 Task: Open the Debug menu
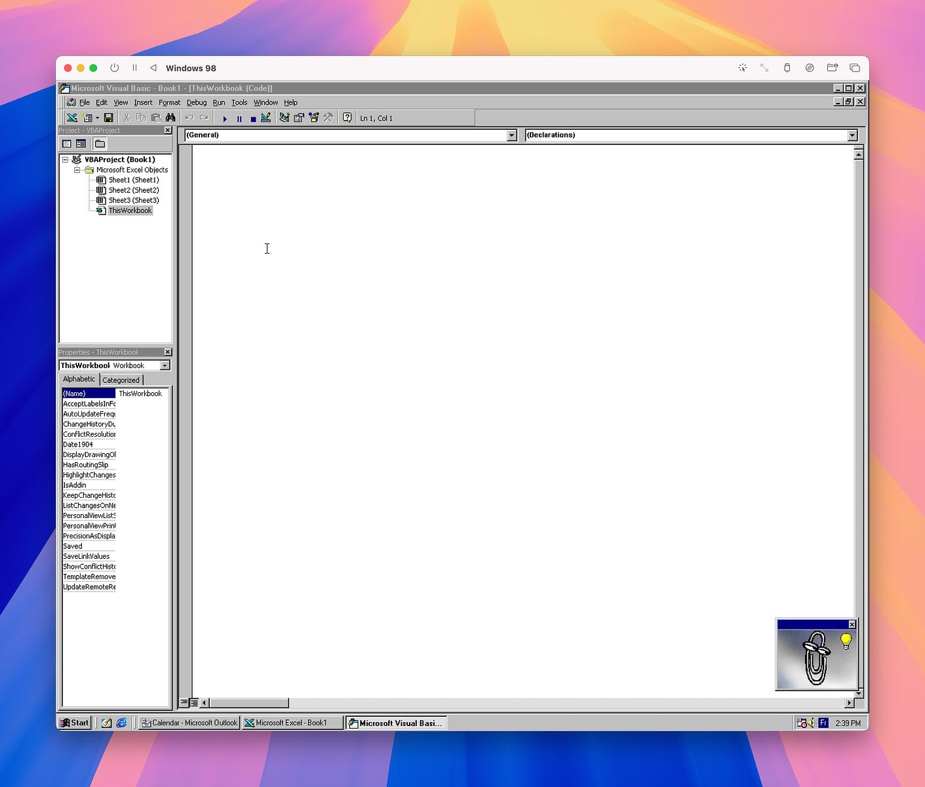point(196,102)
